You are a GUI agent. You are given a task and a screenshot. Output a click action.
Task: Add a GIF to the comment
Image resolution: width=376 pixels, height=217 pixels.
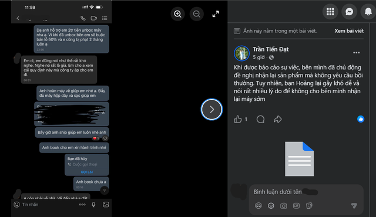tap(296, 206)
